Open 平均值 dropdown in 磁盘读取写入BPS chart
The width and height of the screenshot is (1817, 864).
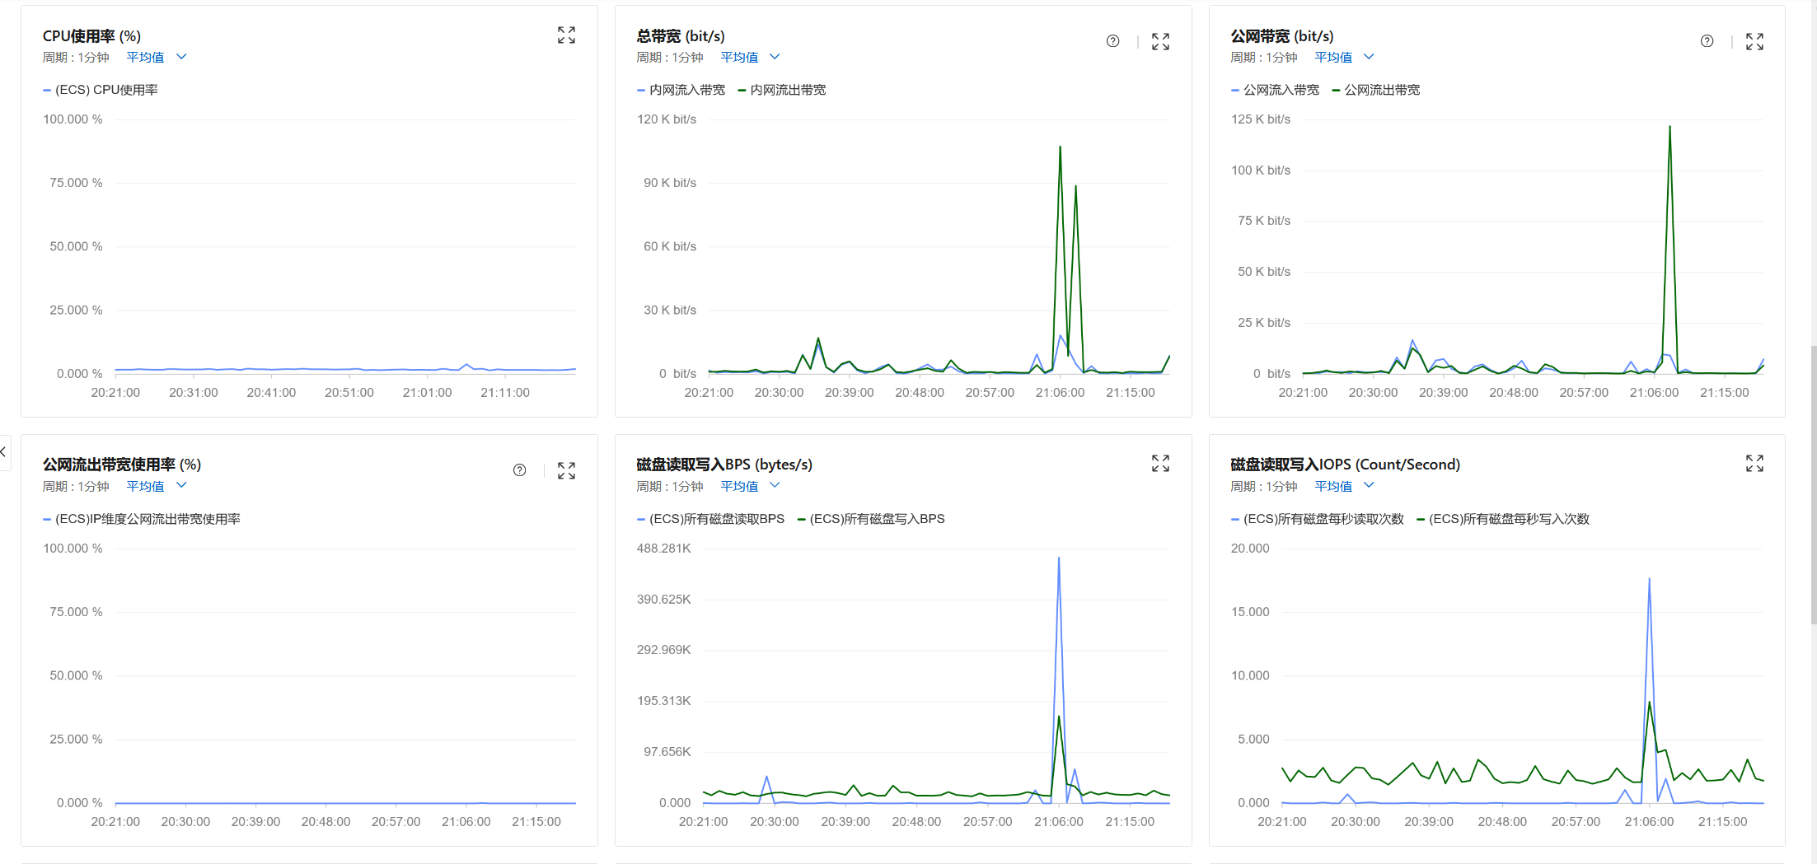[x=750, y=486]
